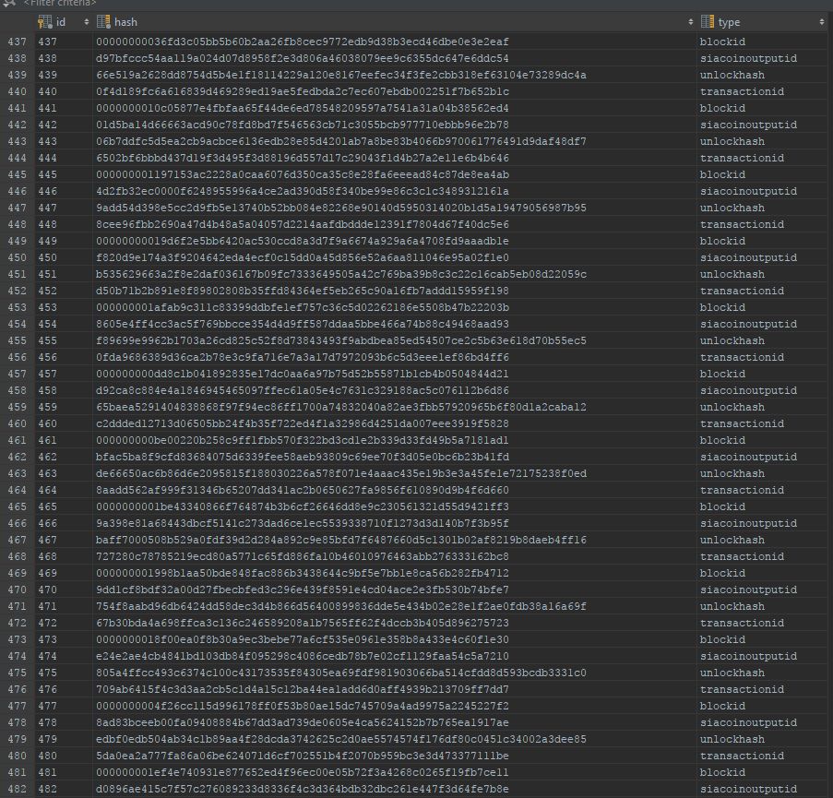The image size is (833, 798).
Task: Select hash cell starting 0f4d189fc6a61683
Action: pyautogui.click(x=395, y=91)
